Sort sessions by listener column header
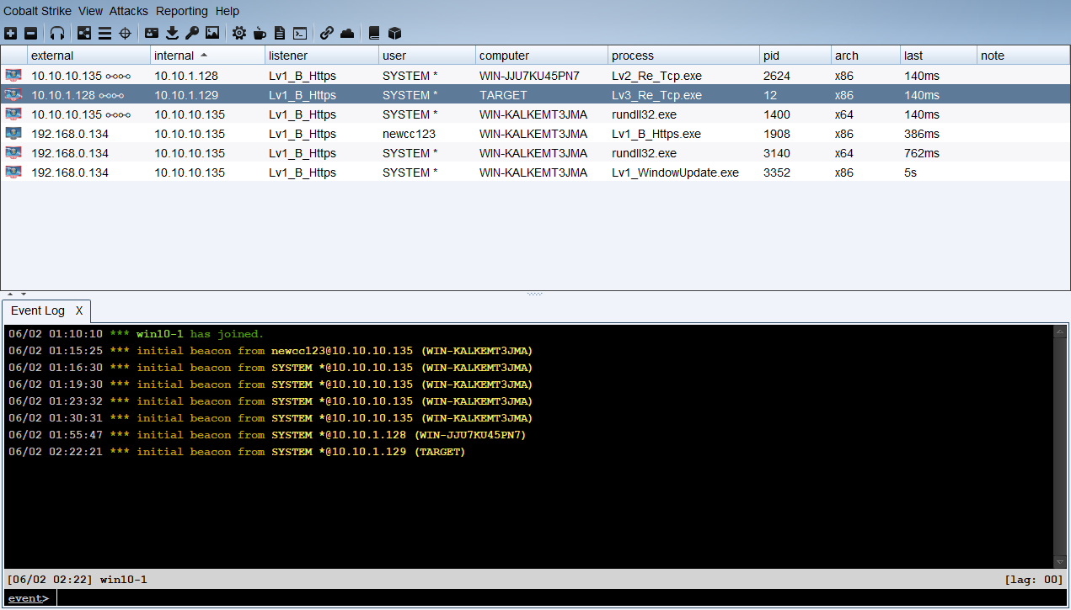The width and height of the screenshot is (1071, 610). [x=322, y=56]
